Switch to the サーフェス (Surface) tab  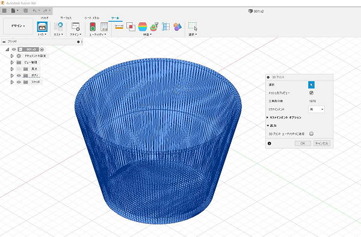click(66, 18)
